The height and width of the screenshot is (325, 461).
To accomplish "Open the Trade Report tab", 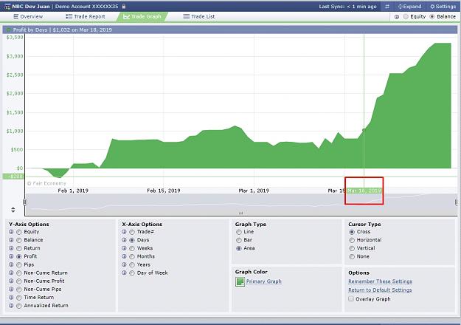I will [x=86, y=17].
